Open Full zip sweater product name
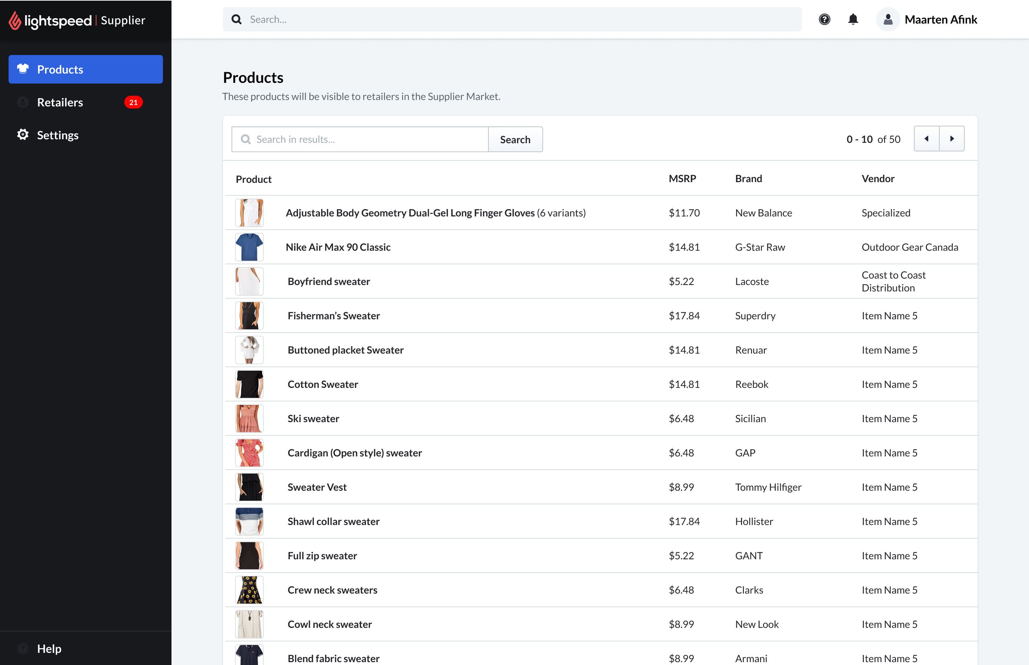This screenshot has width=1029, height=665. click(x=322, y=556)
